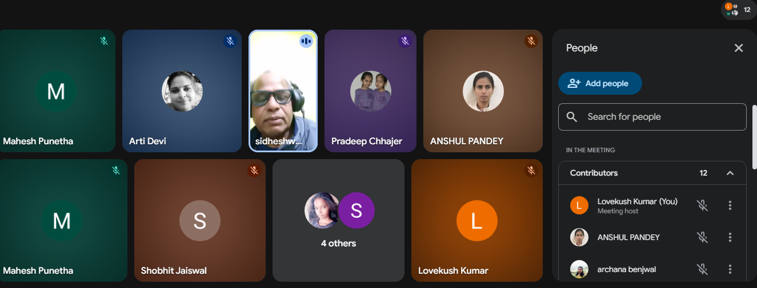Viewport: 757px width, 288px height.
Task: Open more options menu for archana benjwal
Action: click(x=730, y=269)
